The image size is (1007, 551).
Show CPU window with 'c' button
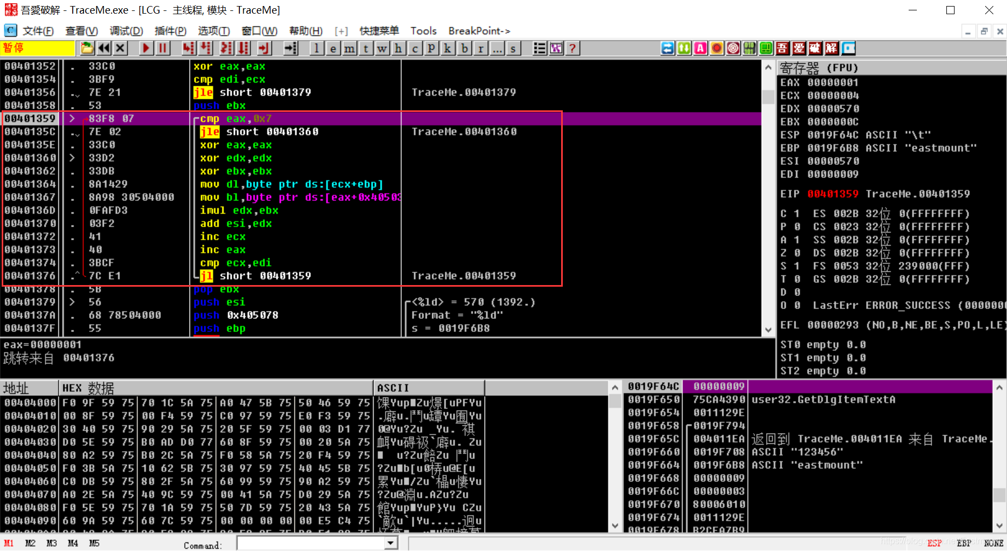[415, 49]
